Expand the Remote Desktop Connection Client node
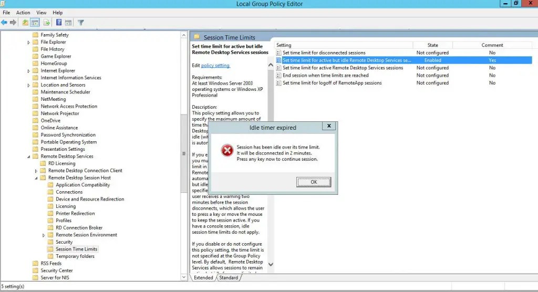Screen dimensions: 538x292 click(x=36, y=171)
